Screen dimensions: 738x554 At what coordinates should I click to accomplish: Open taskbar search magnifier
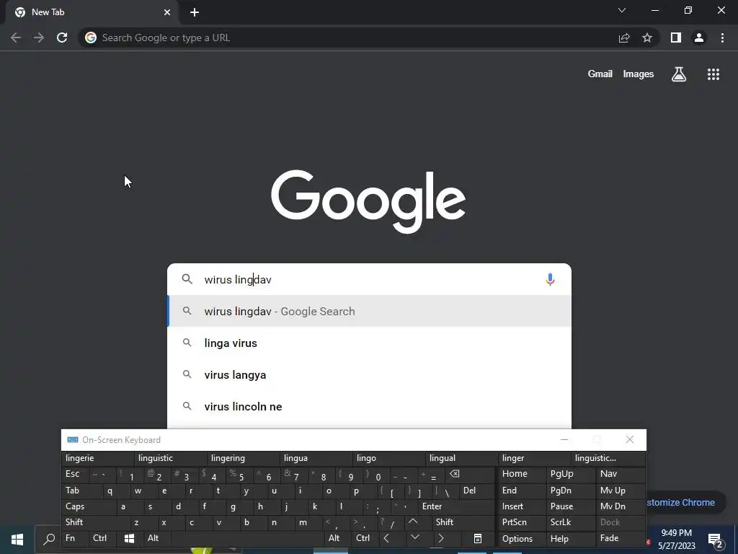coord(49,540)
